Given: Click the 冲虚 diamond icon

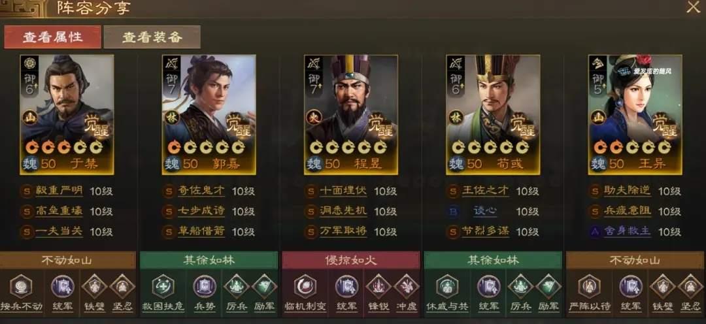Looking at the screenshot, I should pos(407,287).
